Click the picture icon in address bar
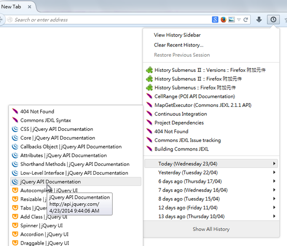This screenshot has width=287, height=246. click(232, 20)
